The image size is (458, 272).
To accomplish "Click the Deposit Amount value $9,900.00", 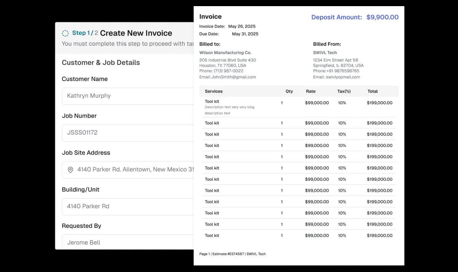I will click(383, 17).
